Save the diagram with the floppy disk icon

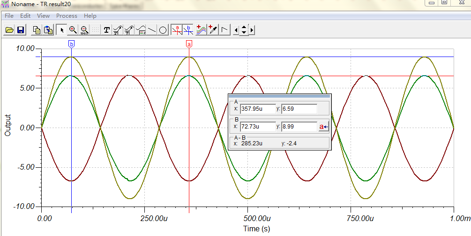tap(21, 30)
